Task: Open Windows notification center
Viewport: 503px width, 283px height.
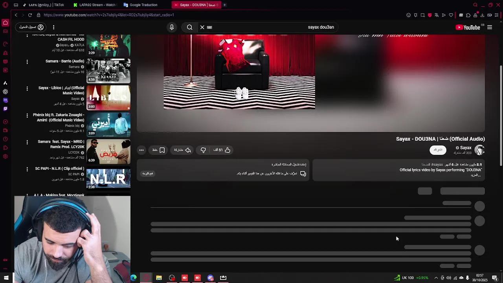Action: point(495,278)
